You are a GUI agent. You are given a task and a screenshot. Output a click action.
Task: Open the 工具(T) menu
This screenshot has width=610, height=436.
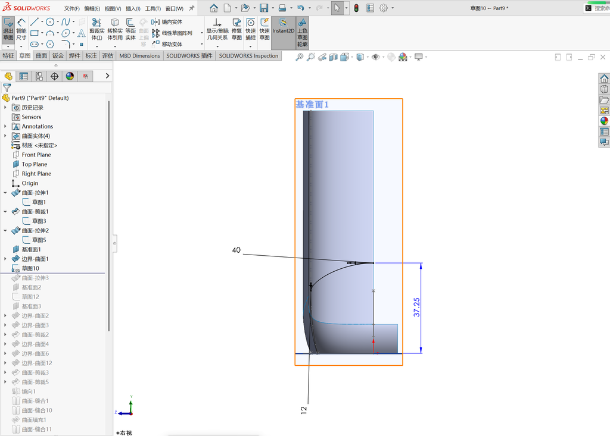[153, 8]
